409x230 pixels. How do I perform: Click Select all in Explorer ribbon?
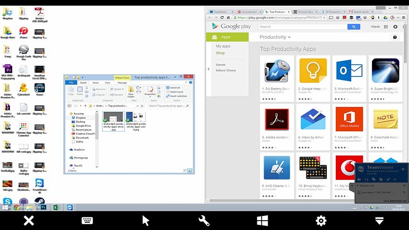click(173, 88)
